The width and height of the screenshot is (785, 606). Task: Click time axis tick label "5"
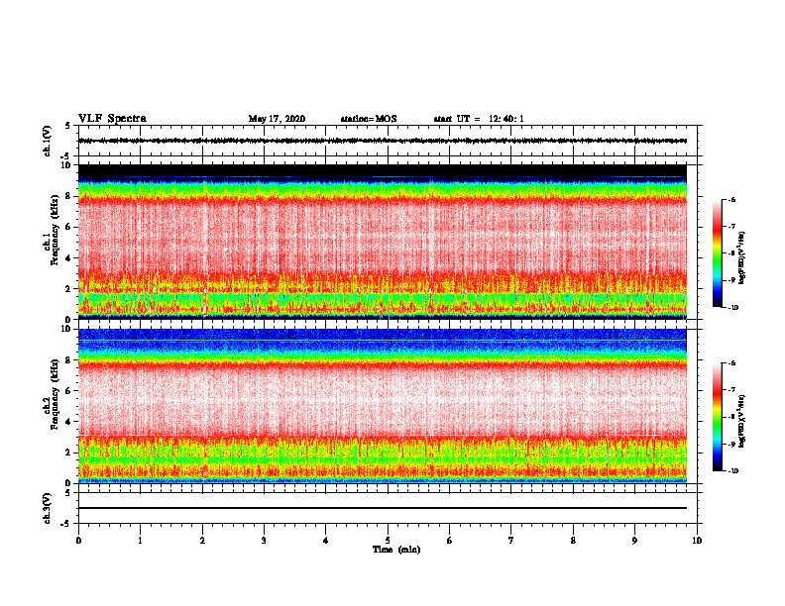click(x=388, y=541)
